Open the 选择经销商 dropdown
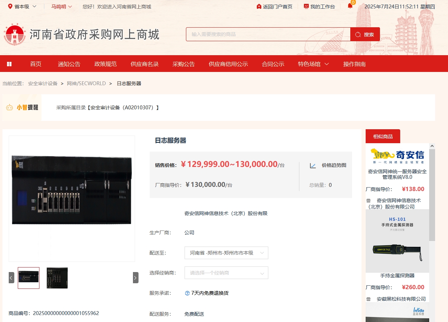 pyautogui.click(x=226, y=273)
